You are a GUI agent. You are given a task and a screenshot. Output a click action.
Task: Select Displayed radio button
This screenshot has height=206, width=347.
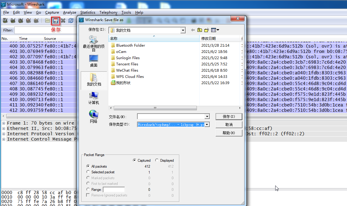click(157, 160)
